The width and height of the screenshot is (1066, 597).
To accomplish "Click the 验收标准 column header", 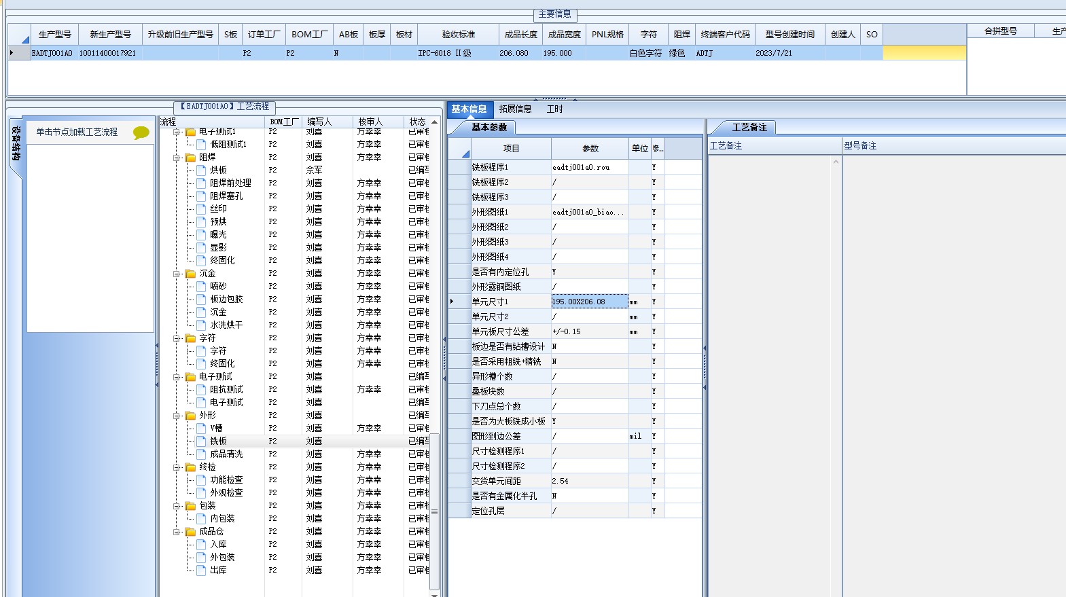I will [x=459, y=35].
